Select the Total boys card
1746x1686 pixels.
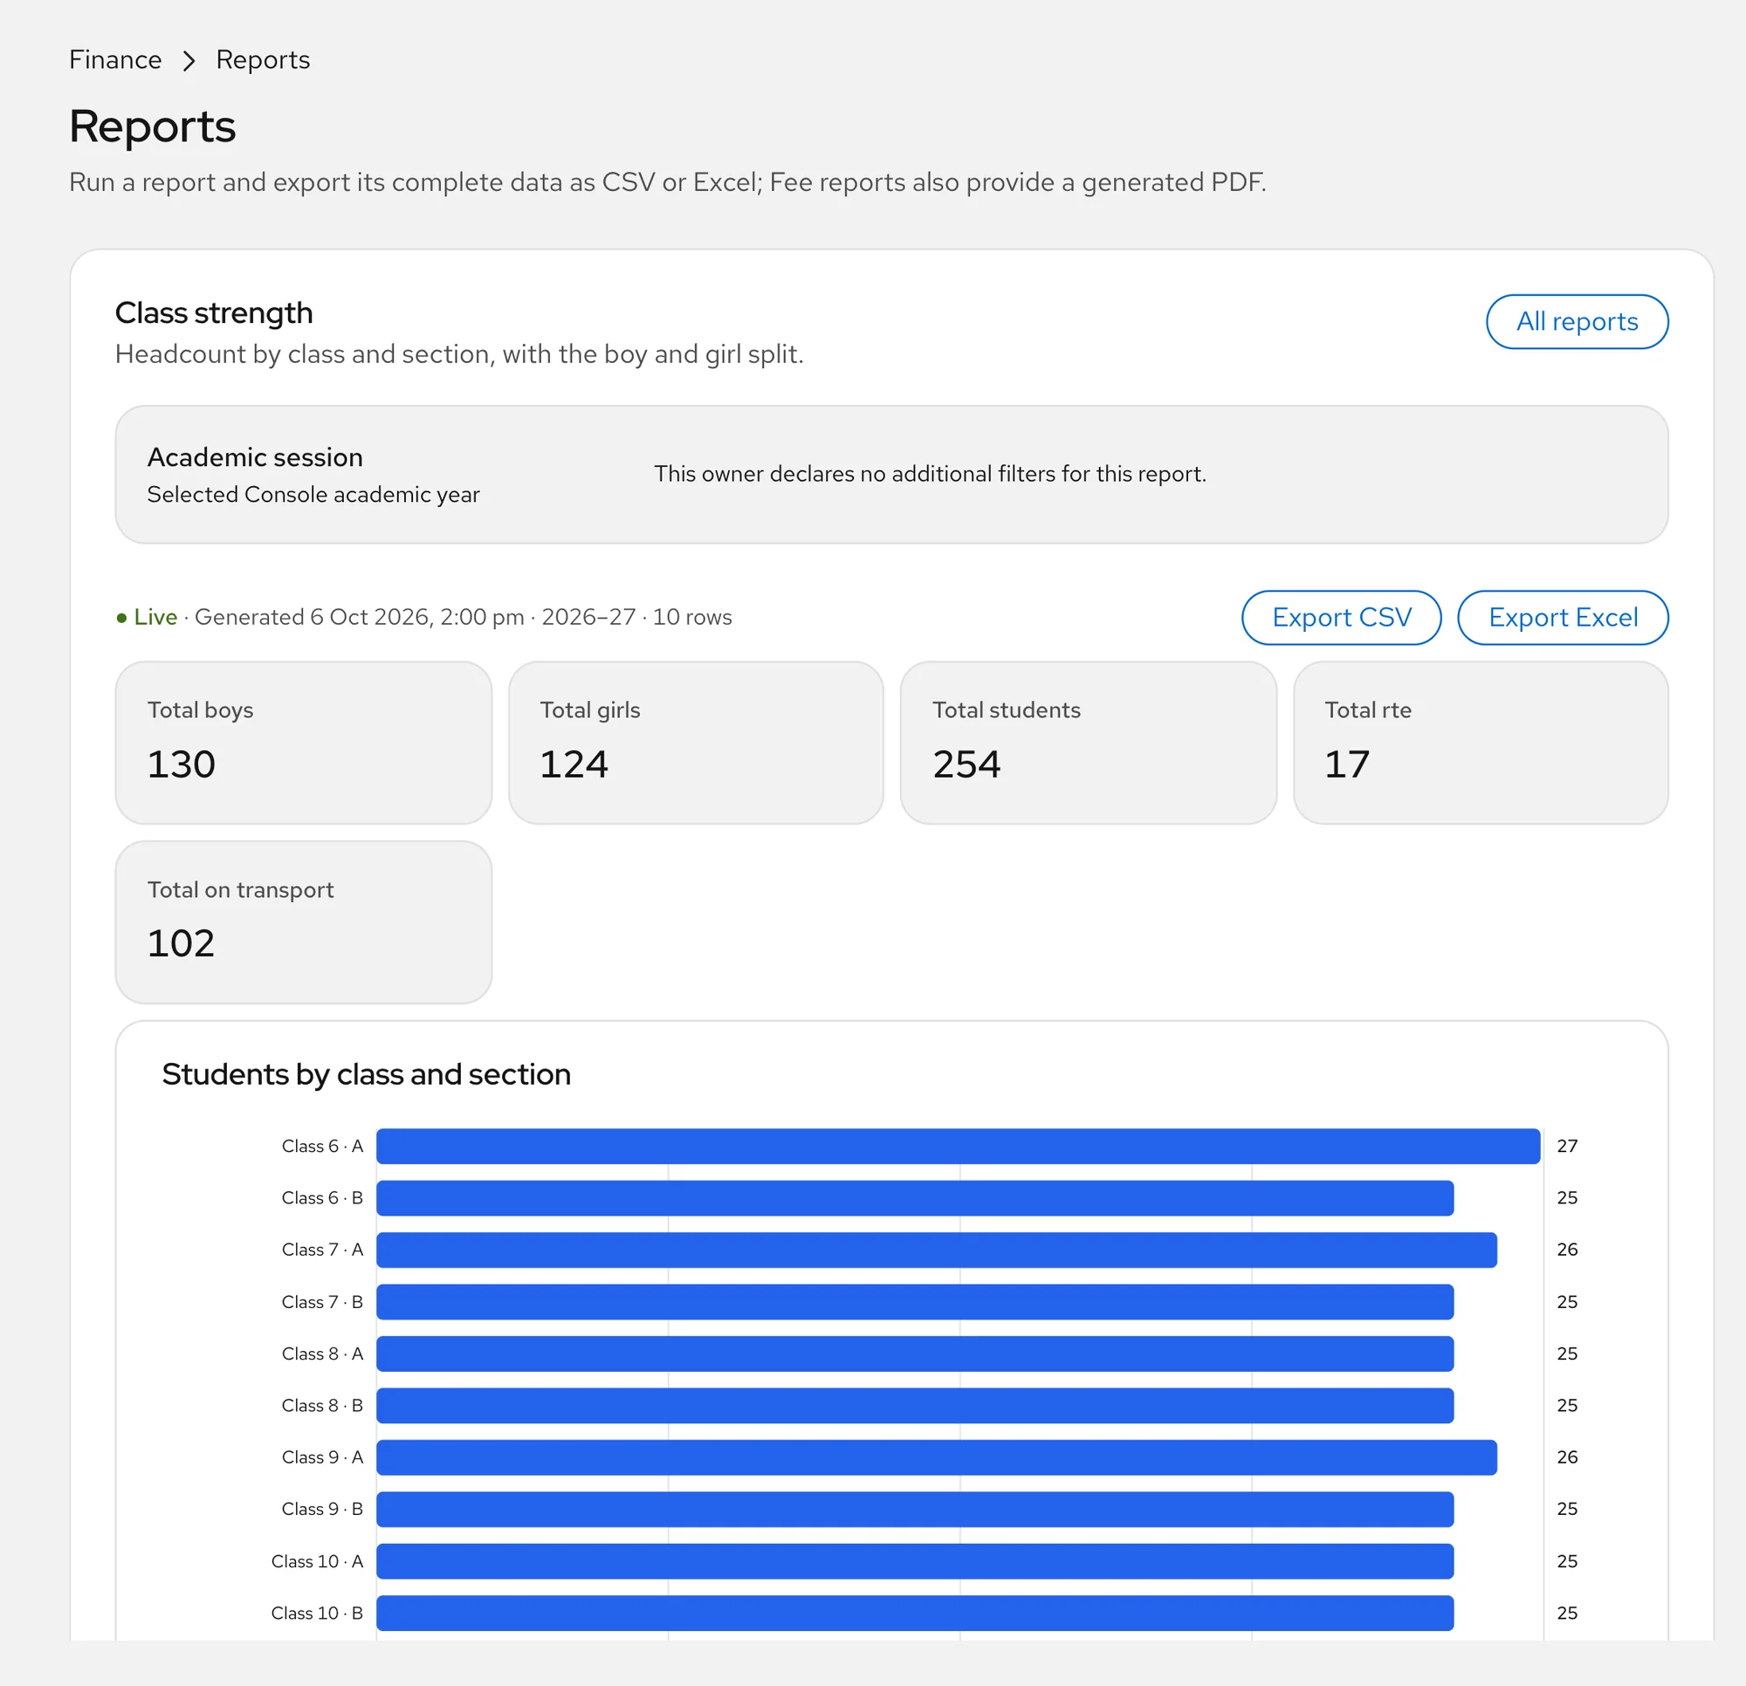(304, 743)
